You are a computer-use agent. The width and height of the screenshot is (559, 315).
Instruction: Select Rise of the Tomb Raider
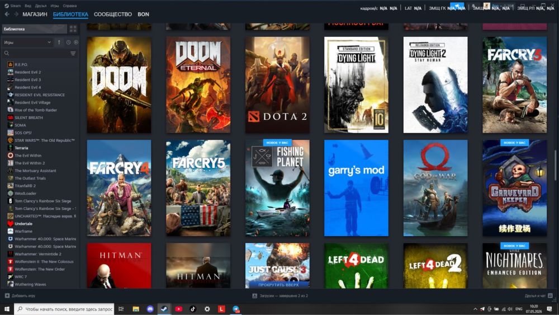pos(36,110)
